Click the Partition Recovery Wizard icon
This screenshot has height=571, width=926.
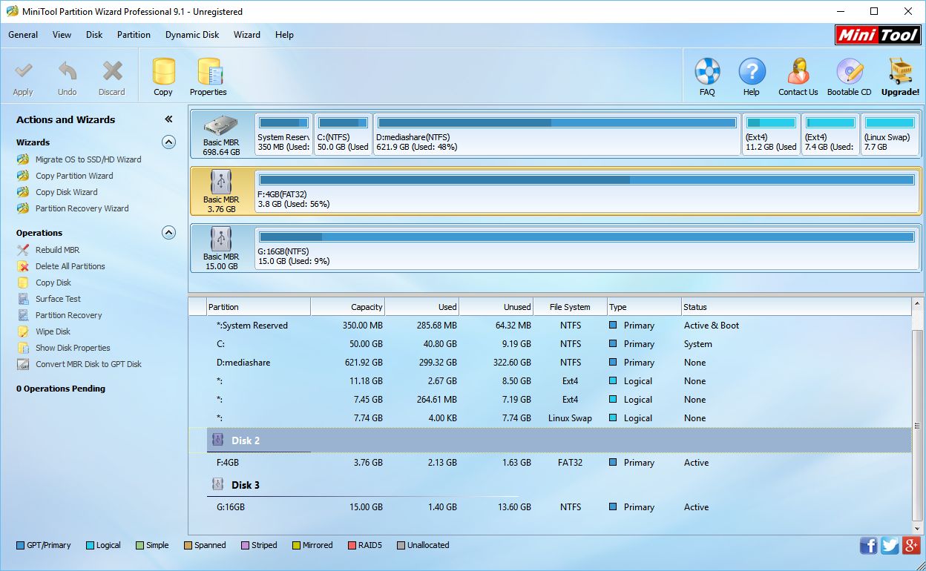click(23, 208)
